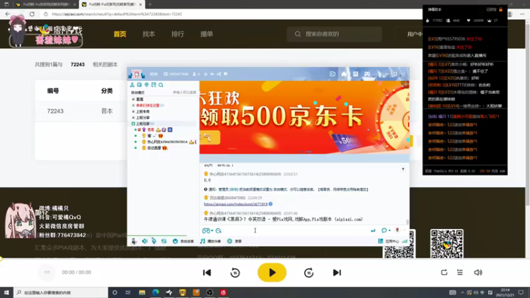Mute the web player volume
Screen dimensions: 530x298
pos(478,272)
